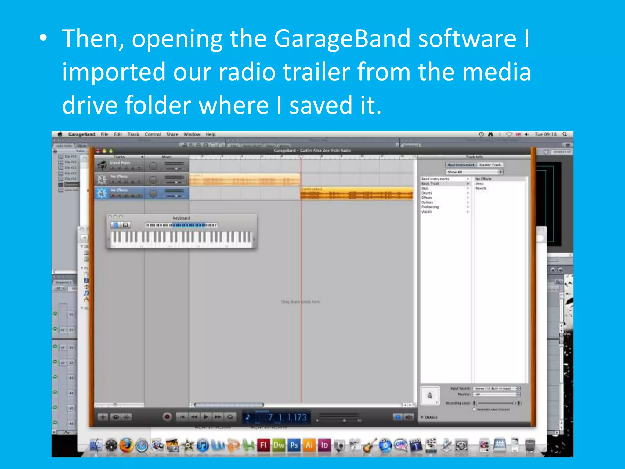Screen dimensions: 625x469
Task: Lock the Grand Piano track
Action: coord(132,168)
